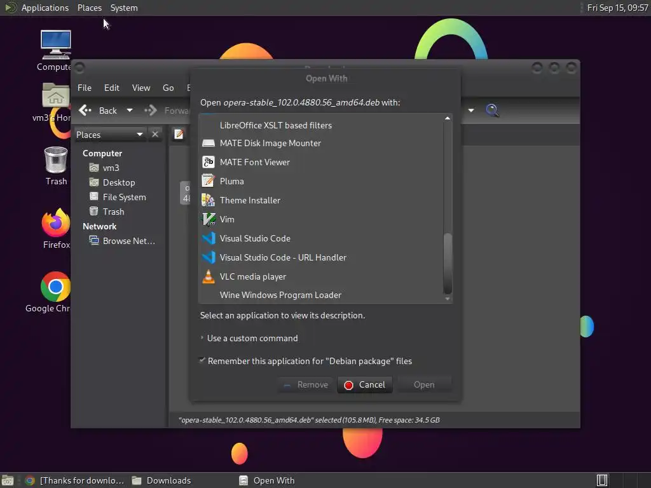Screen dimensions: 651x488
Task: Open the Trash desktop icon
Action: [x=56, y=159]
